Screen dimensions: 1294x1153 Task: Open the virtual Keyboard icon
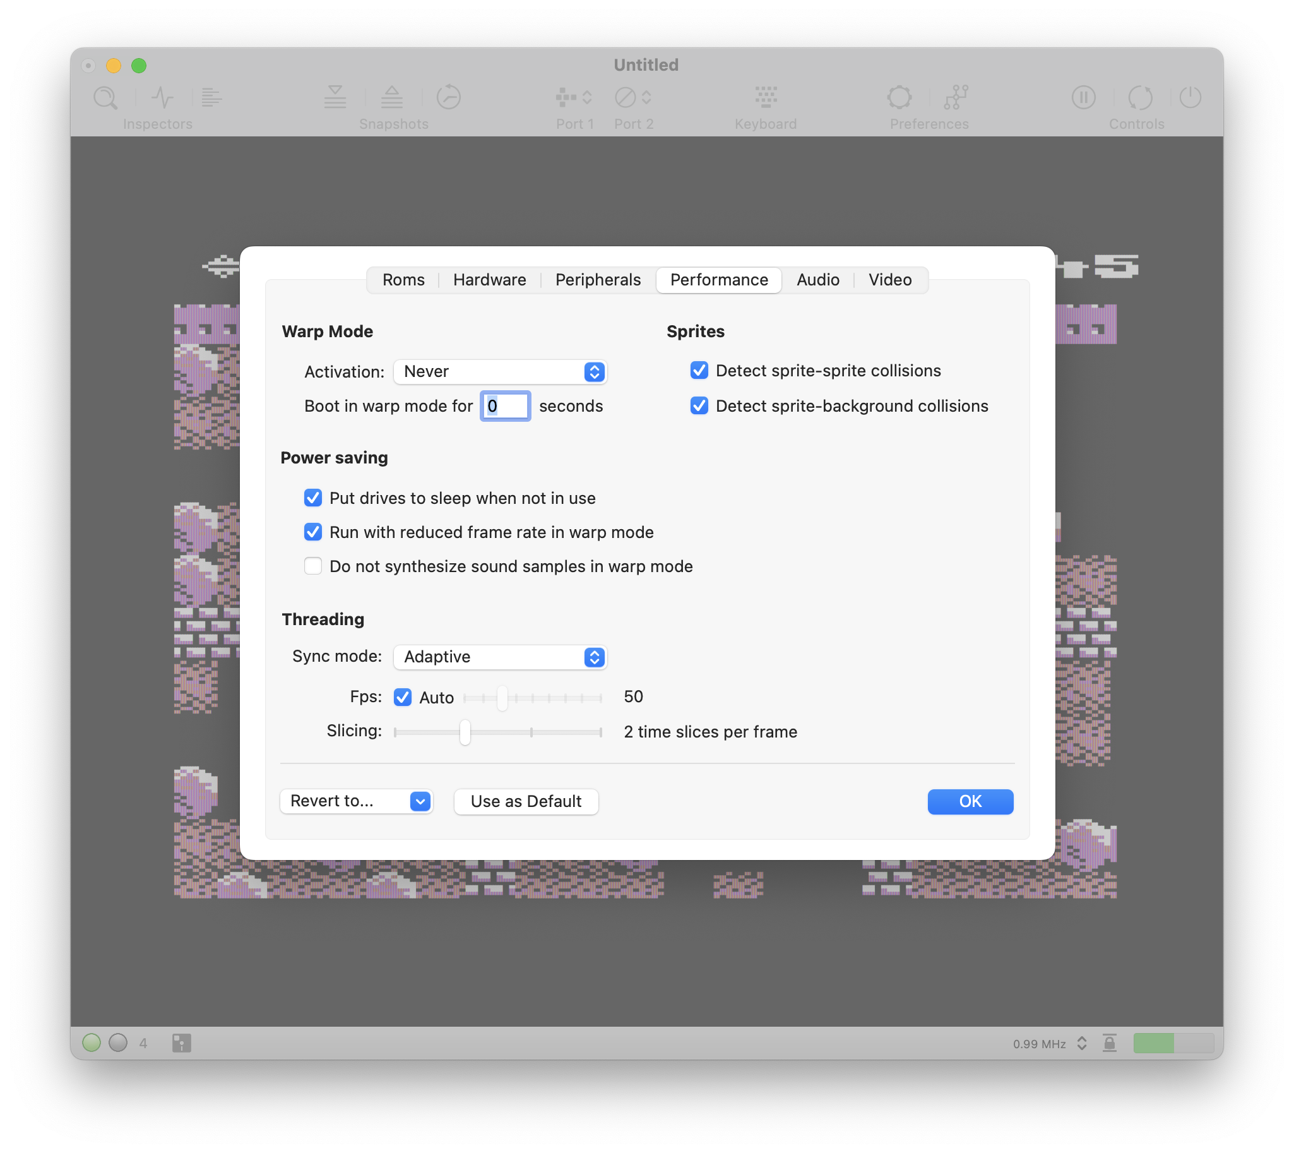coord(766,98)
